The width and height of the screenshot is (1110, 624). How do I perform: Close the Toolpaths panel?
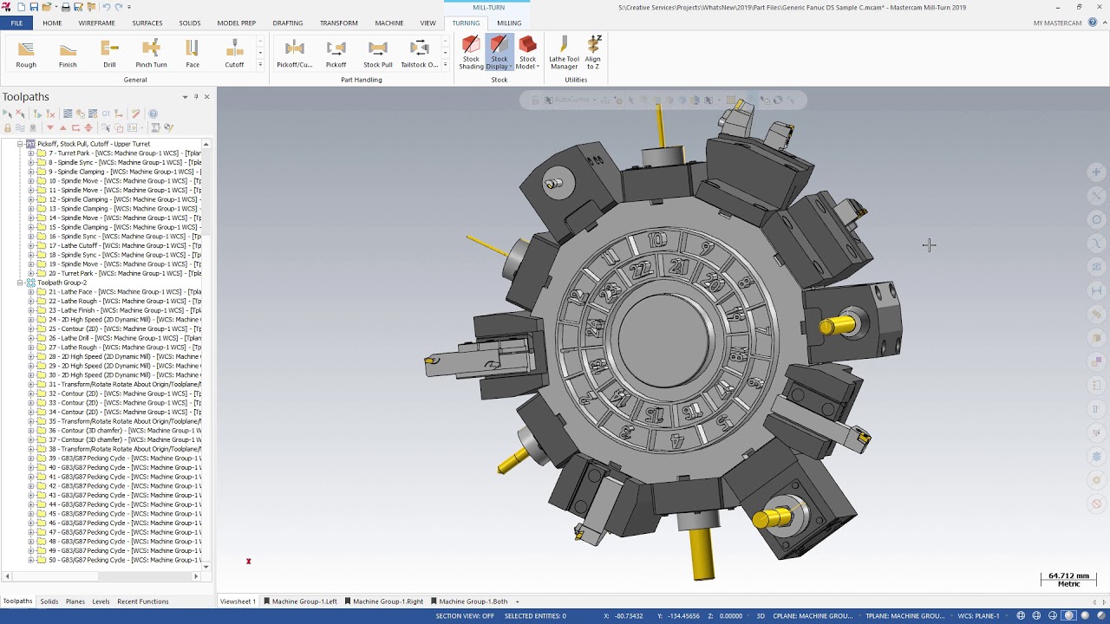pos(206,96)
